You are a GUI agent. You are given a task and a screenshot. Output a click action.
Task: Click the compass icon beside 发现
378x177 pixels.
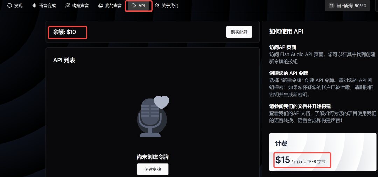pyautogui.click(x=10, y=6)
